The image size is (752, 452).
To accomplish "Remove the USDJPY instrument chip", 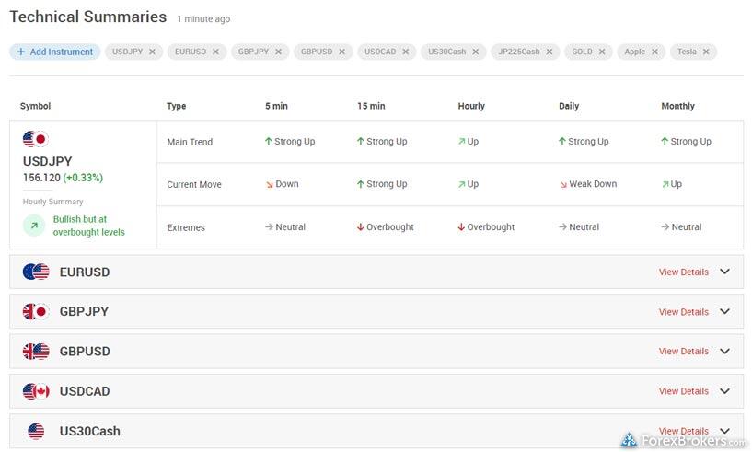I will (x=152, y=52).
